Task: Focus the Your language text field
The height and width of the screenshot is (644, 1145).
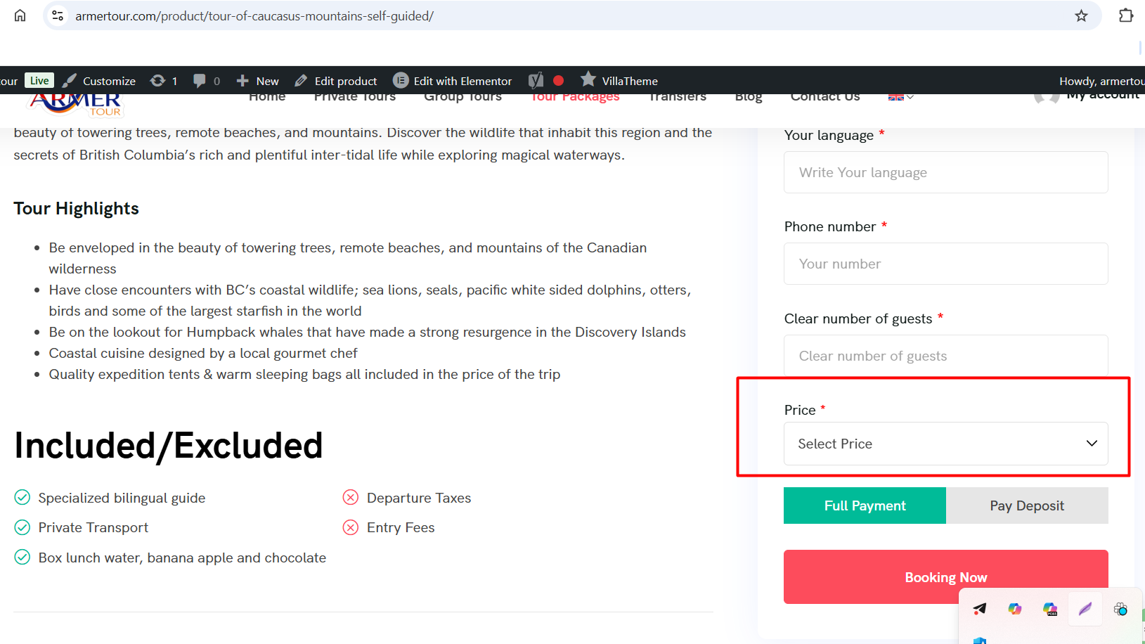Action: (x=945, y=172)
